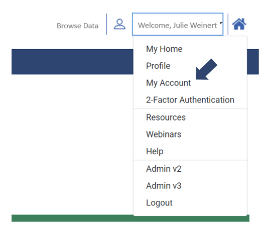
Task: Click the blue home icon
Action: 239,24
